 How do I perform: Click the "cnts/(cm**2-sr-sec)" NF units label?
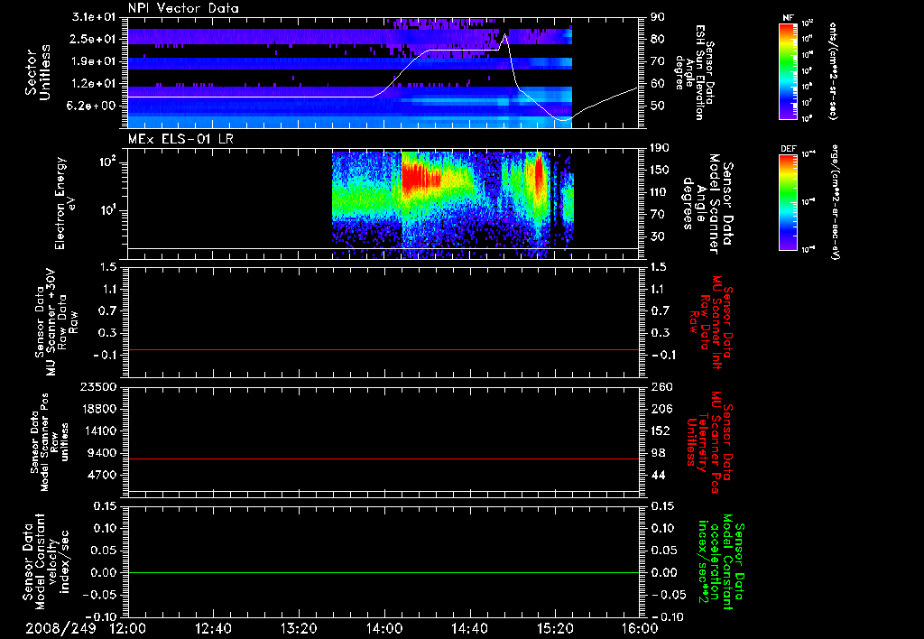click(834, 71)
